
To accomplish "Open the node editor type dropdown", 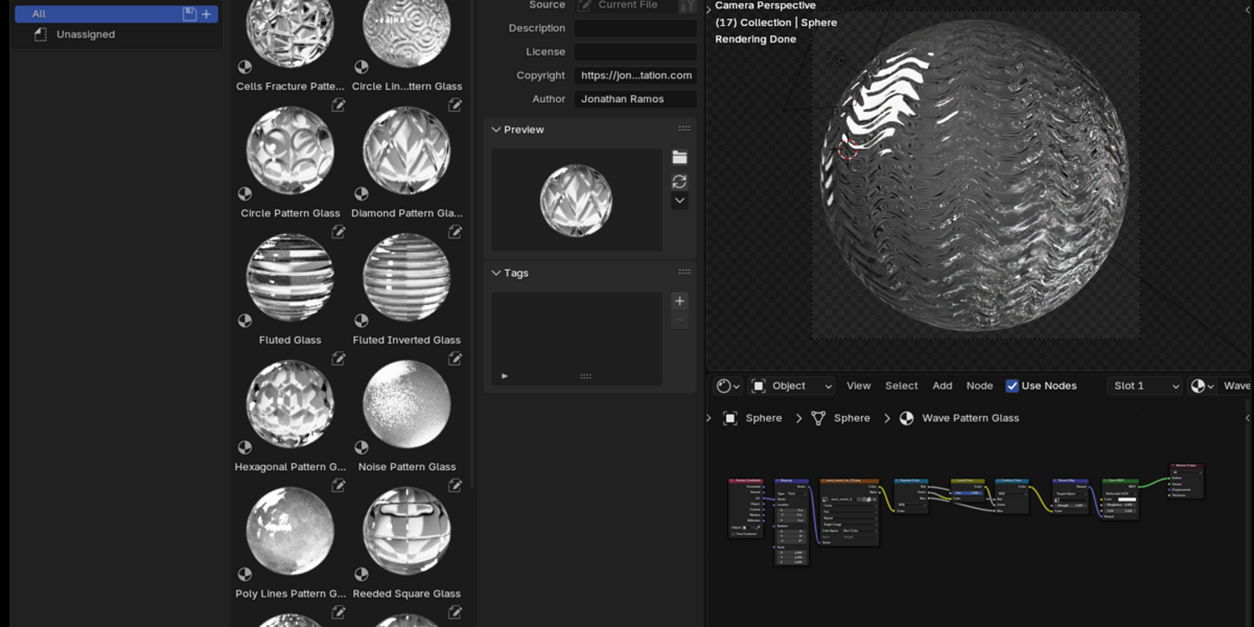I will tap(728, 385).
